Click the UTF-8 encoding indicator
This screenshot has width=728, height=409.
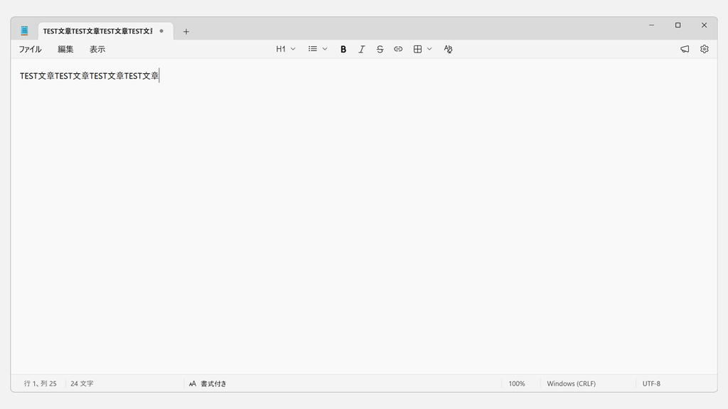coord(651,383)
